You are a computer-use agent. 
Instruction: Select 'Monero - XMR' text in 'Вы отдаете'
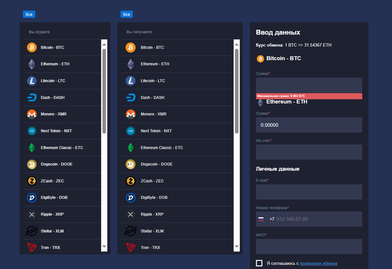[x=54, y=114]
